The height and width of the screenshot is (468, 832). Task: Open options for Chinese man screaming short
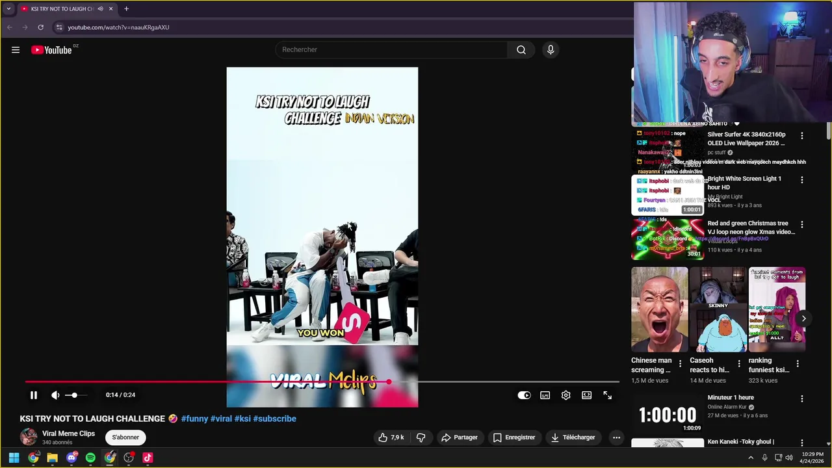pos(681,364)
